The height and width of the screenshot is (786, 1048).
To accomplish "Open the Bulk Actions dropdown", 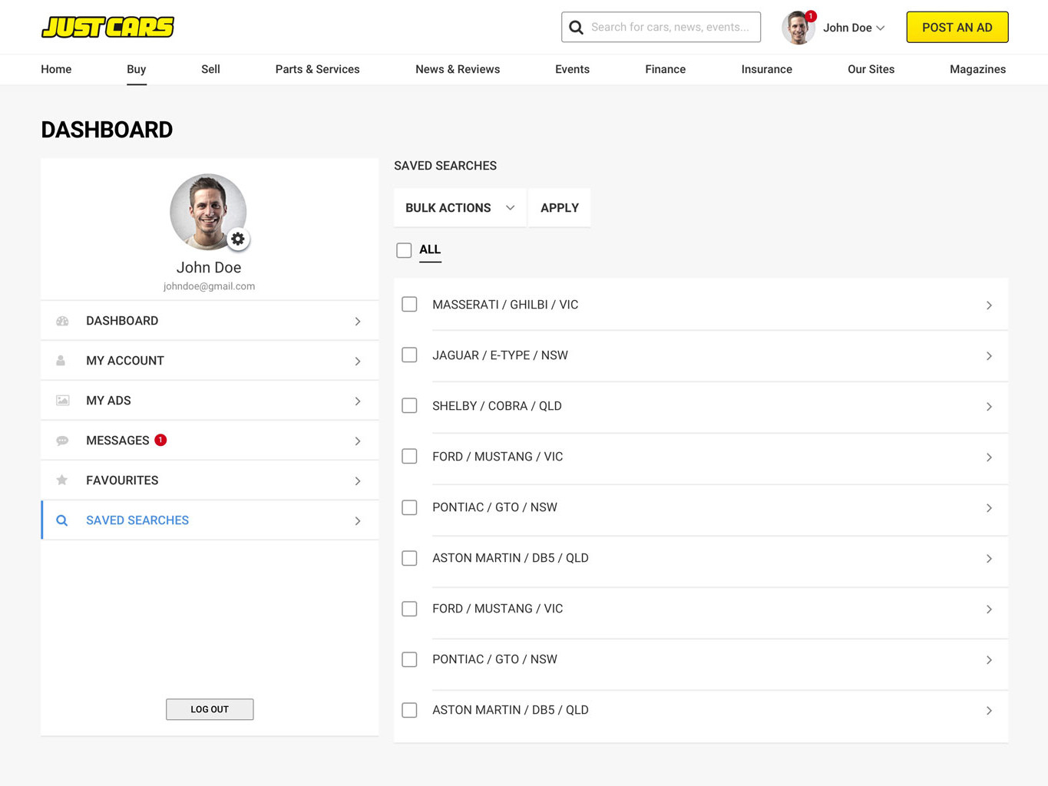I will tap(460, 208).
